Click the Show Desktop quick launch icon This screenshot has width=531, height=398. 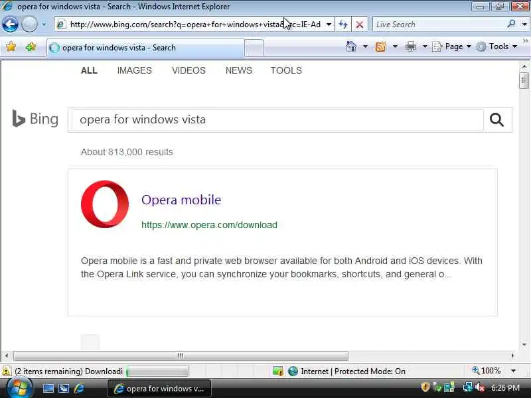point(48,388)
